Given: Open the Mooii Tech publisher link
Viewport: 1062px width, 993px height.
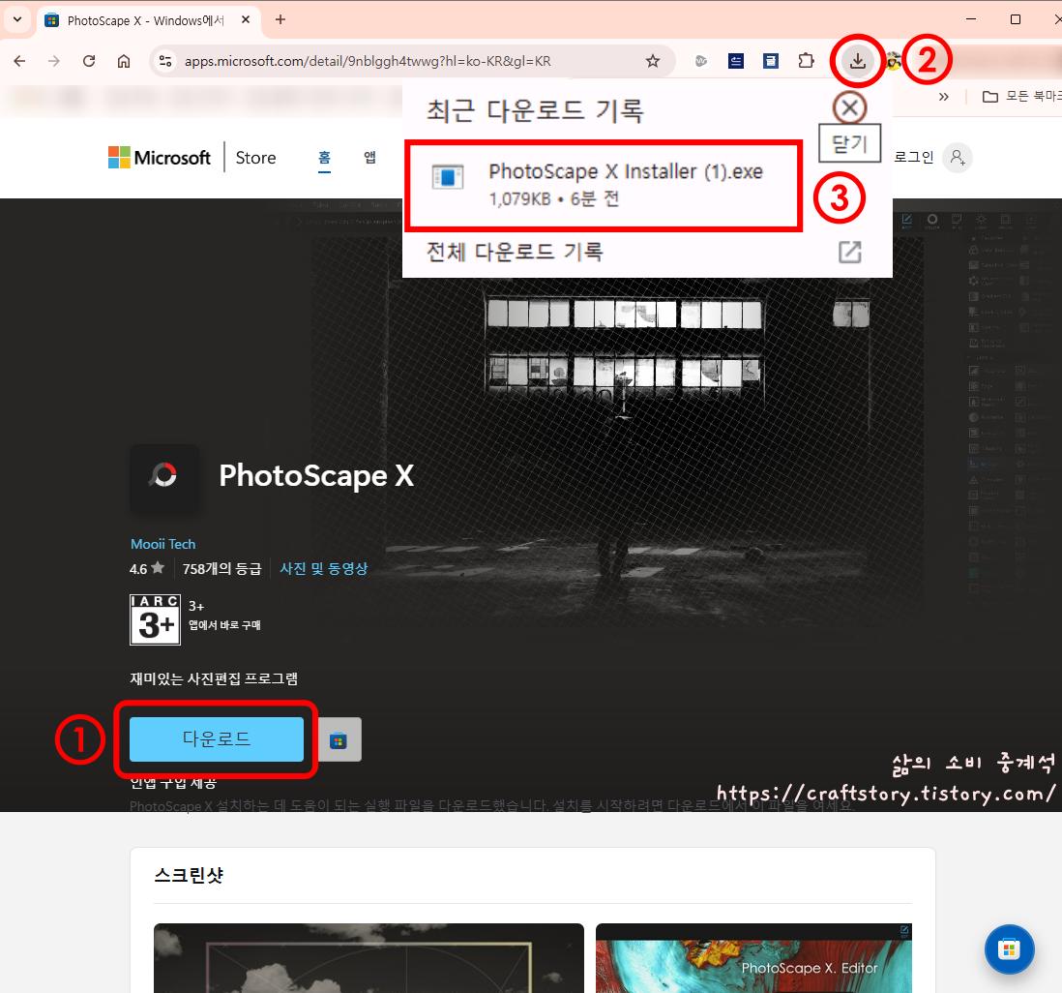Looking at the screenshot, I should point(163,544).
